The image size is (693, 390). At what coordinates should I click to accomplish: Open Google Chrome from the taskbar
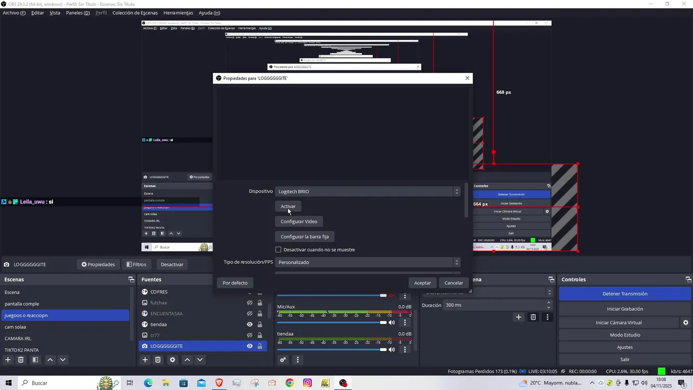[290, 383]
